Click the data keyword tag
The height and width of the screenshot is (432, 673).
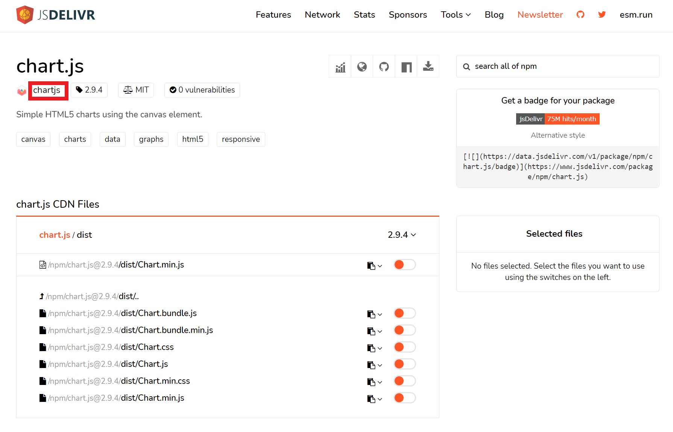[x=112, y=139]
